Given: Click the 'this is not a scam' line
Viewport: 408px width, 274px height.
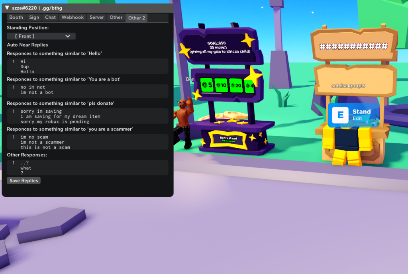Looking at the screenshot, I should 45,147.
